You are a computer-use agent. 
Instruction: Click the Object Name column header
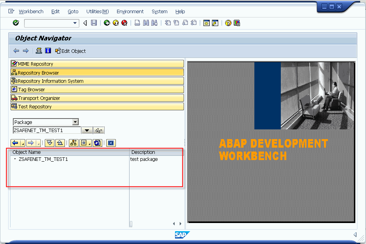70,152
